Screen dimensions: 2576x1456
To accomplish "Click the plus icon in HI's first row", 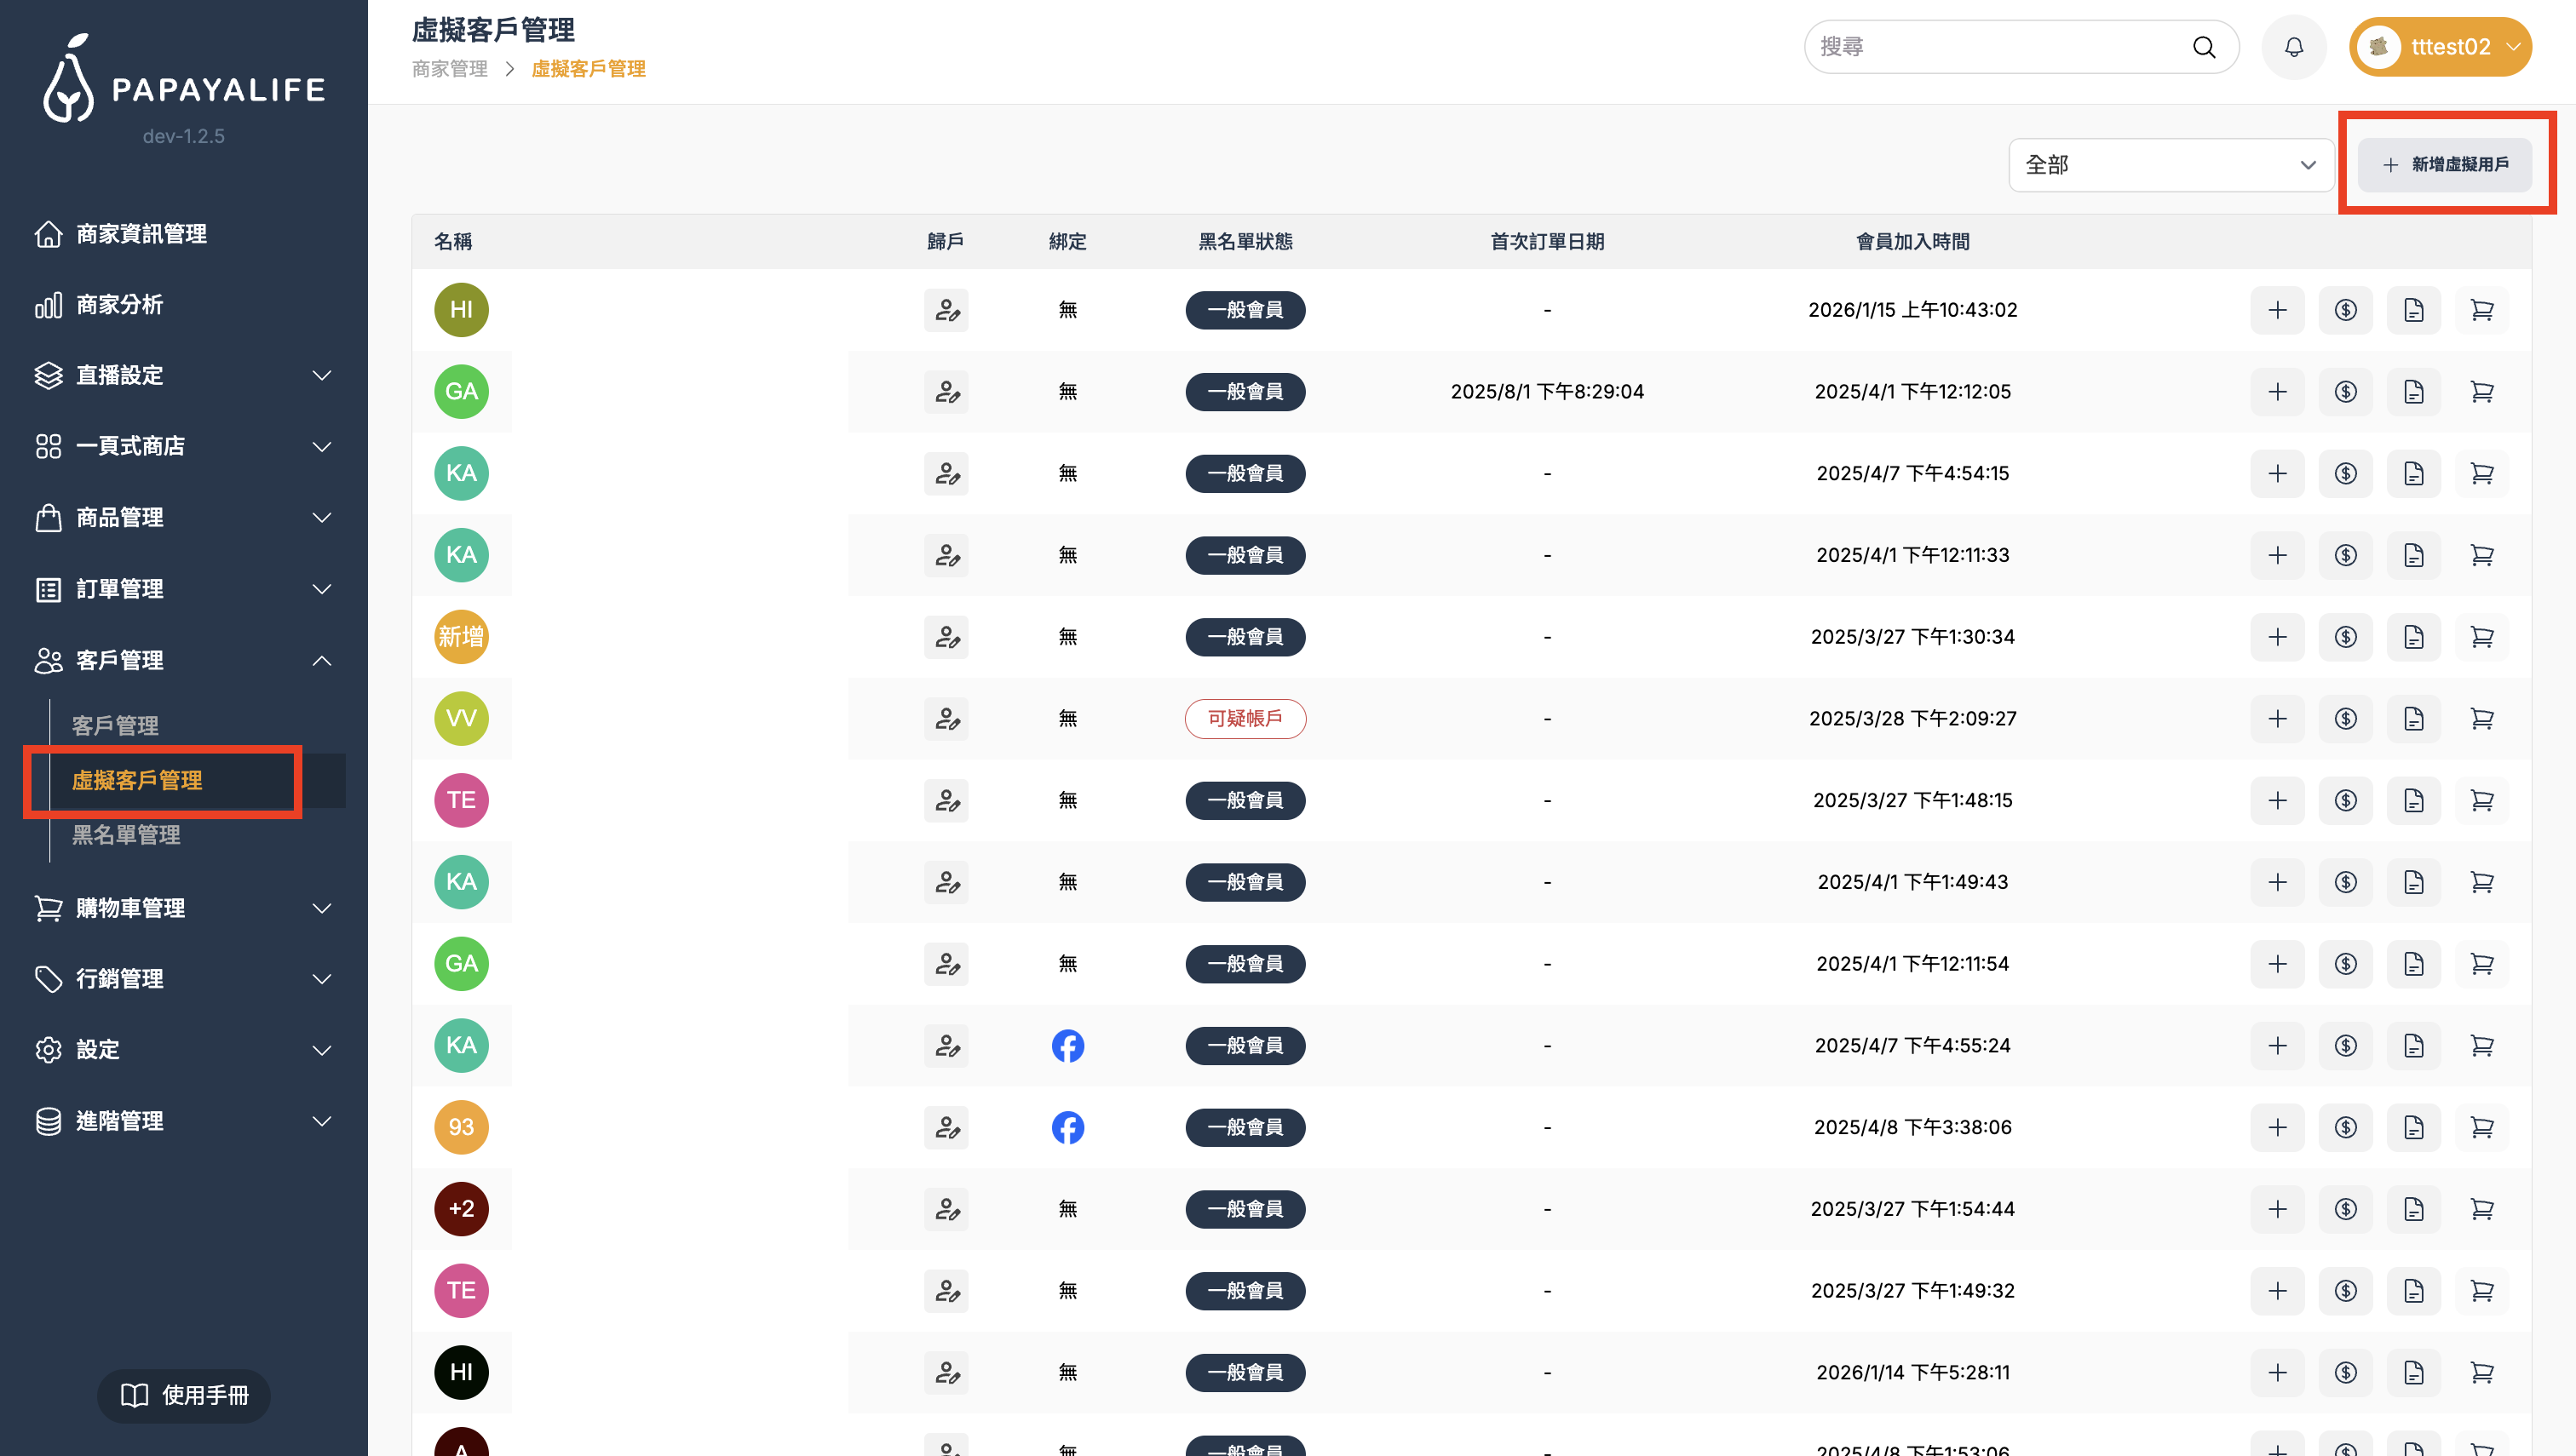I will [2277, 310].
